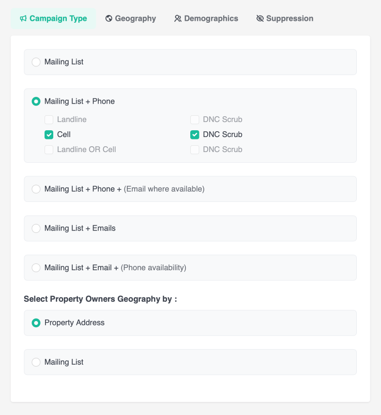Select the first Mailing List radio option
Image resolution: width=381 pixels, height=415 pixels.
(x=36, y=62)
